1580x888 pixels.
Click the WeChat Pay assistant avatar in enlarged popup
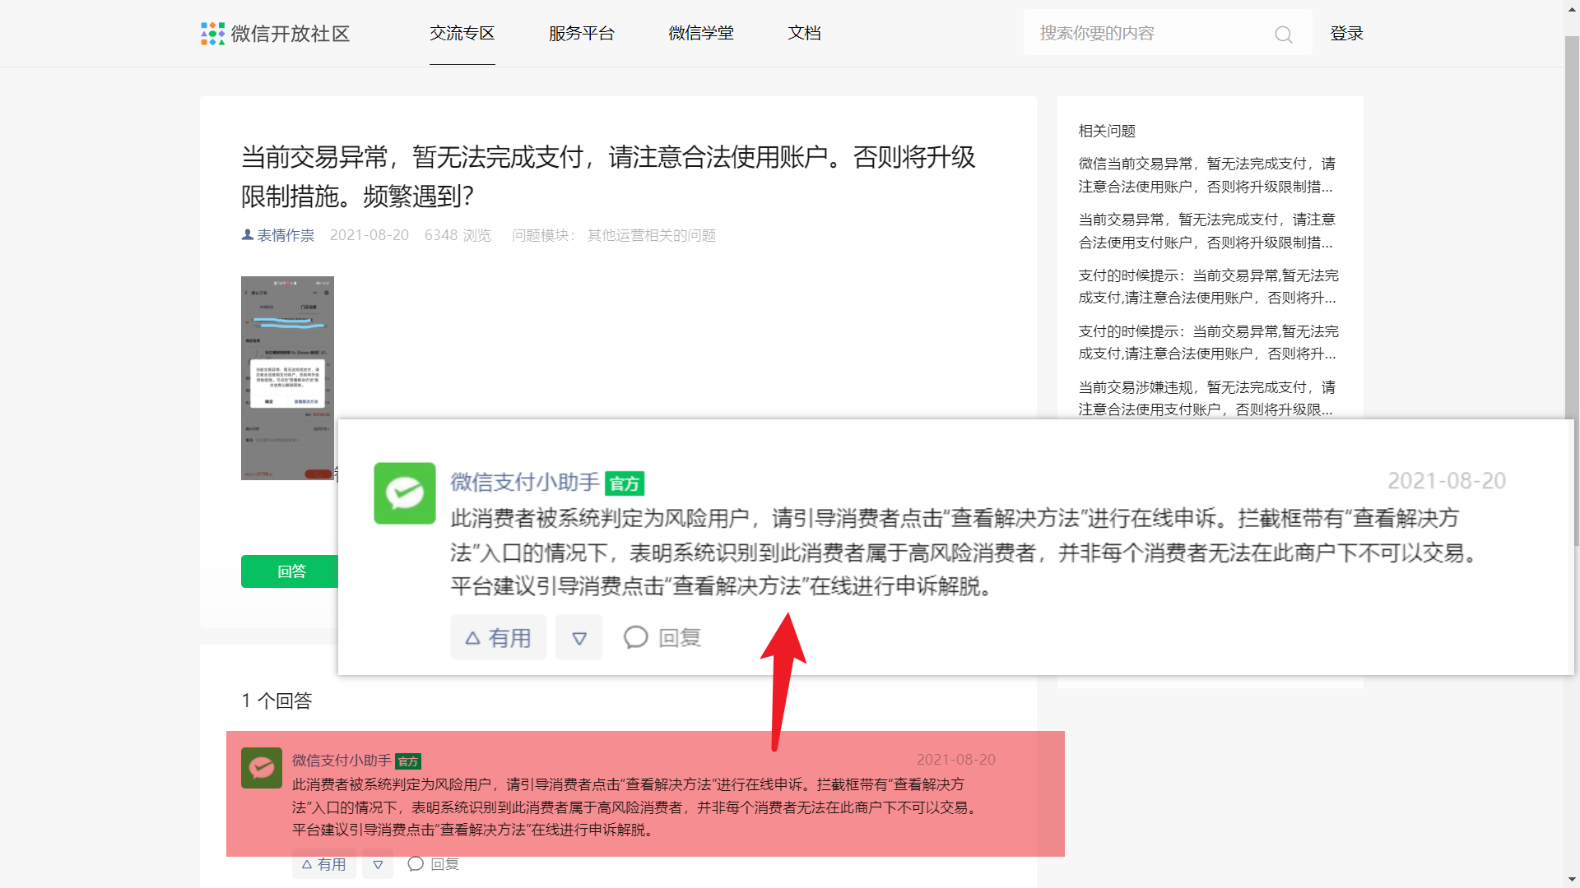coord(404,493)
